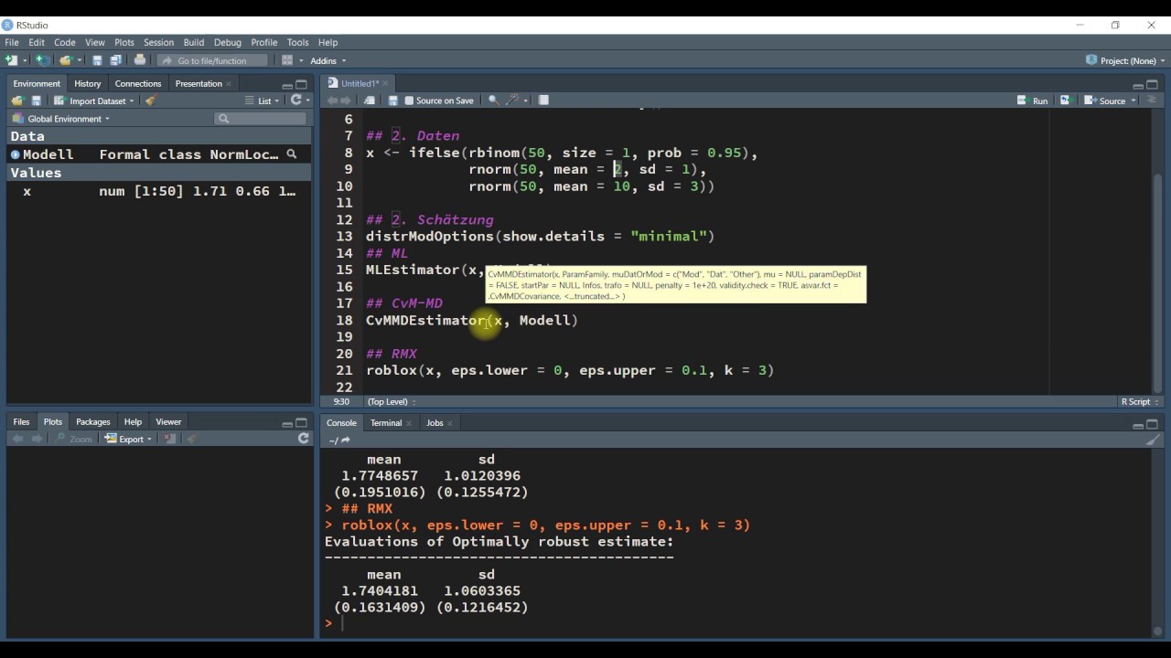Click the Source button

click(1105, 101)
